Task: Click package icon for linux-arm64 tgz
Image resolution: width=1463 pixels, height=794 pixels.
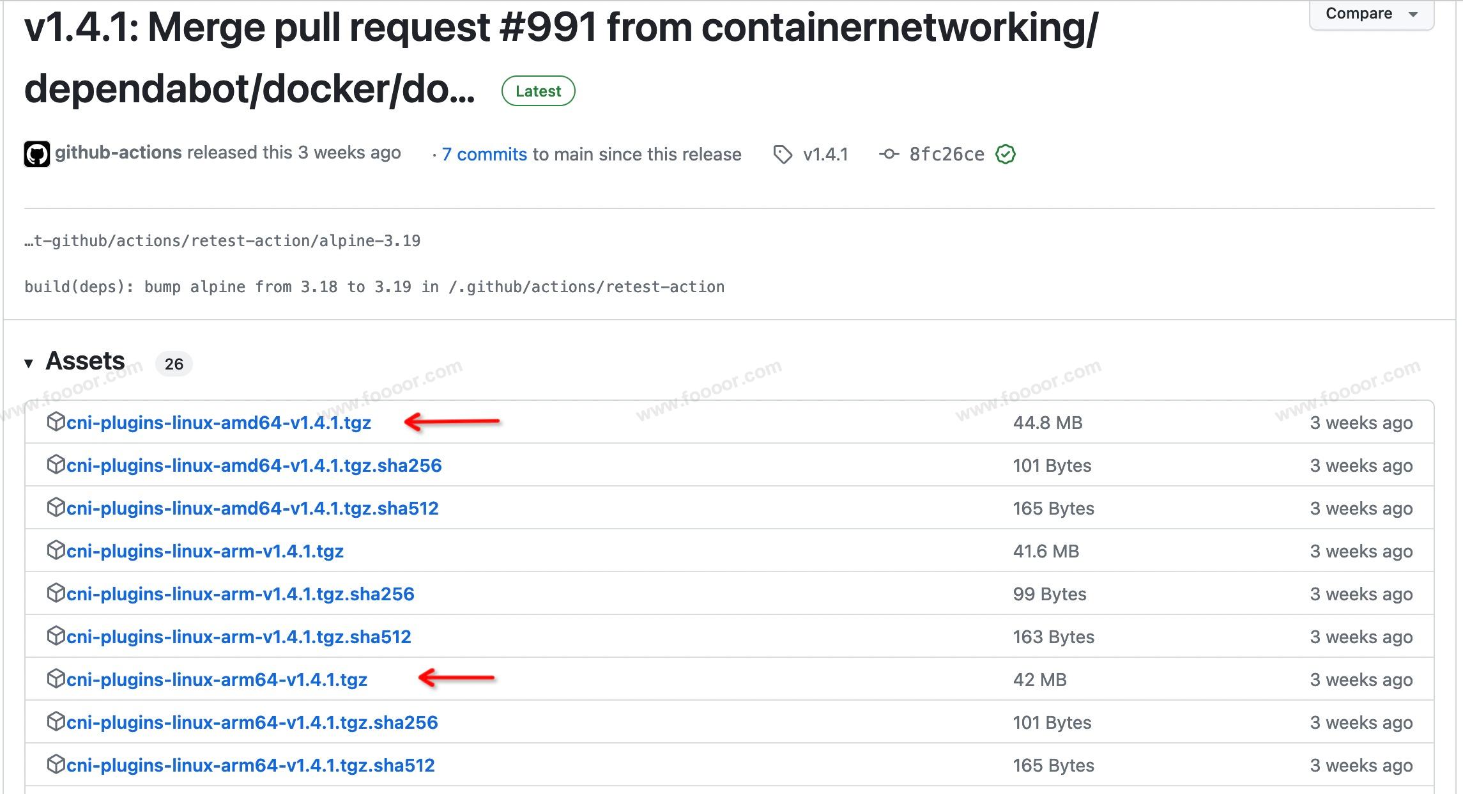Action: [x=56, y=679]
